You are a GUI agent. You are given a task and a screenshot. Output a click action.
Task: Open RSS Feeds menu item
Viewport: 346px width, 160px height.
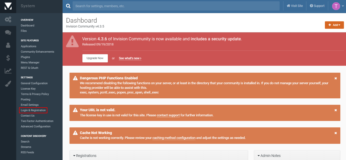(27, 152)
